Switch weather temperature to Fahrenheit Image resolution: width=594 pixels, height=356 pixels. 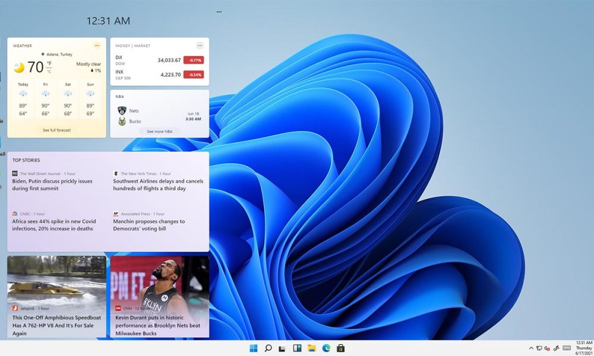click(49, 63)
